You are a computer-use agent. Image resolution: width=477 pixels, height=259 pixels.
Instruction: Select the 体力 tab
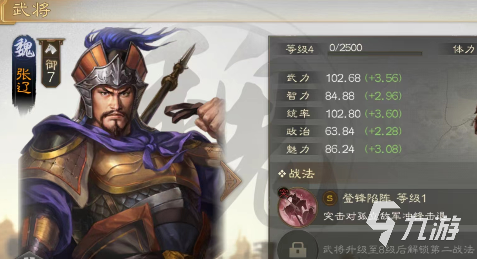463,49
